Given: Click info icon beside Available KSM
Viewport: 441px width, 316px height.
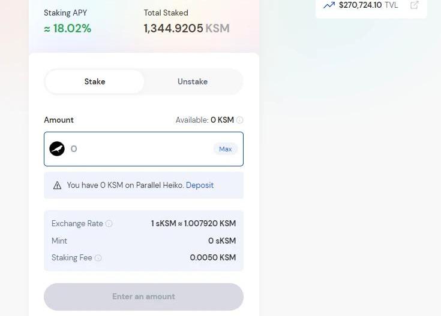Looking at the screenshot, I should pyautogui.click(x=240, y=120).
